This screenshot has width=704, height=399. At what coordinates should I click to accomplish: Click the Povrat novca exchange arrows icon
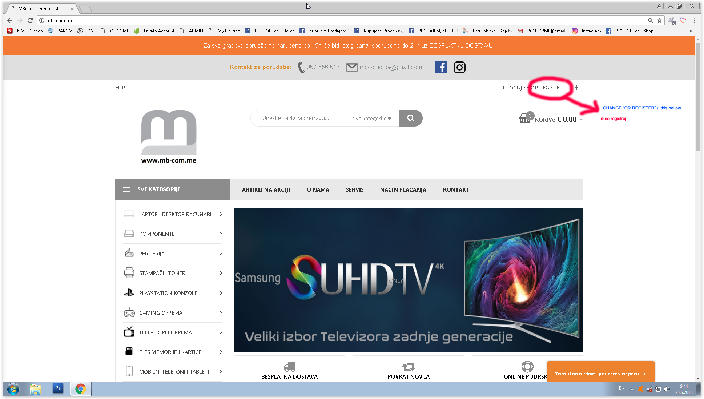[x=409, y=367]
